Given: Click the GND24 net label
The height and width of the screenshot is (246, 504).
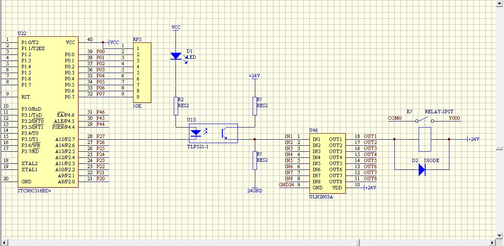Looking at the screenshot, I should tap(286, 185).
